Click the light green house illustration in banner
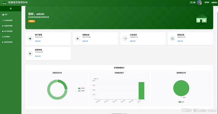The image size is (218, 114). [x=202, y=18]
